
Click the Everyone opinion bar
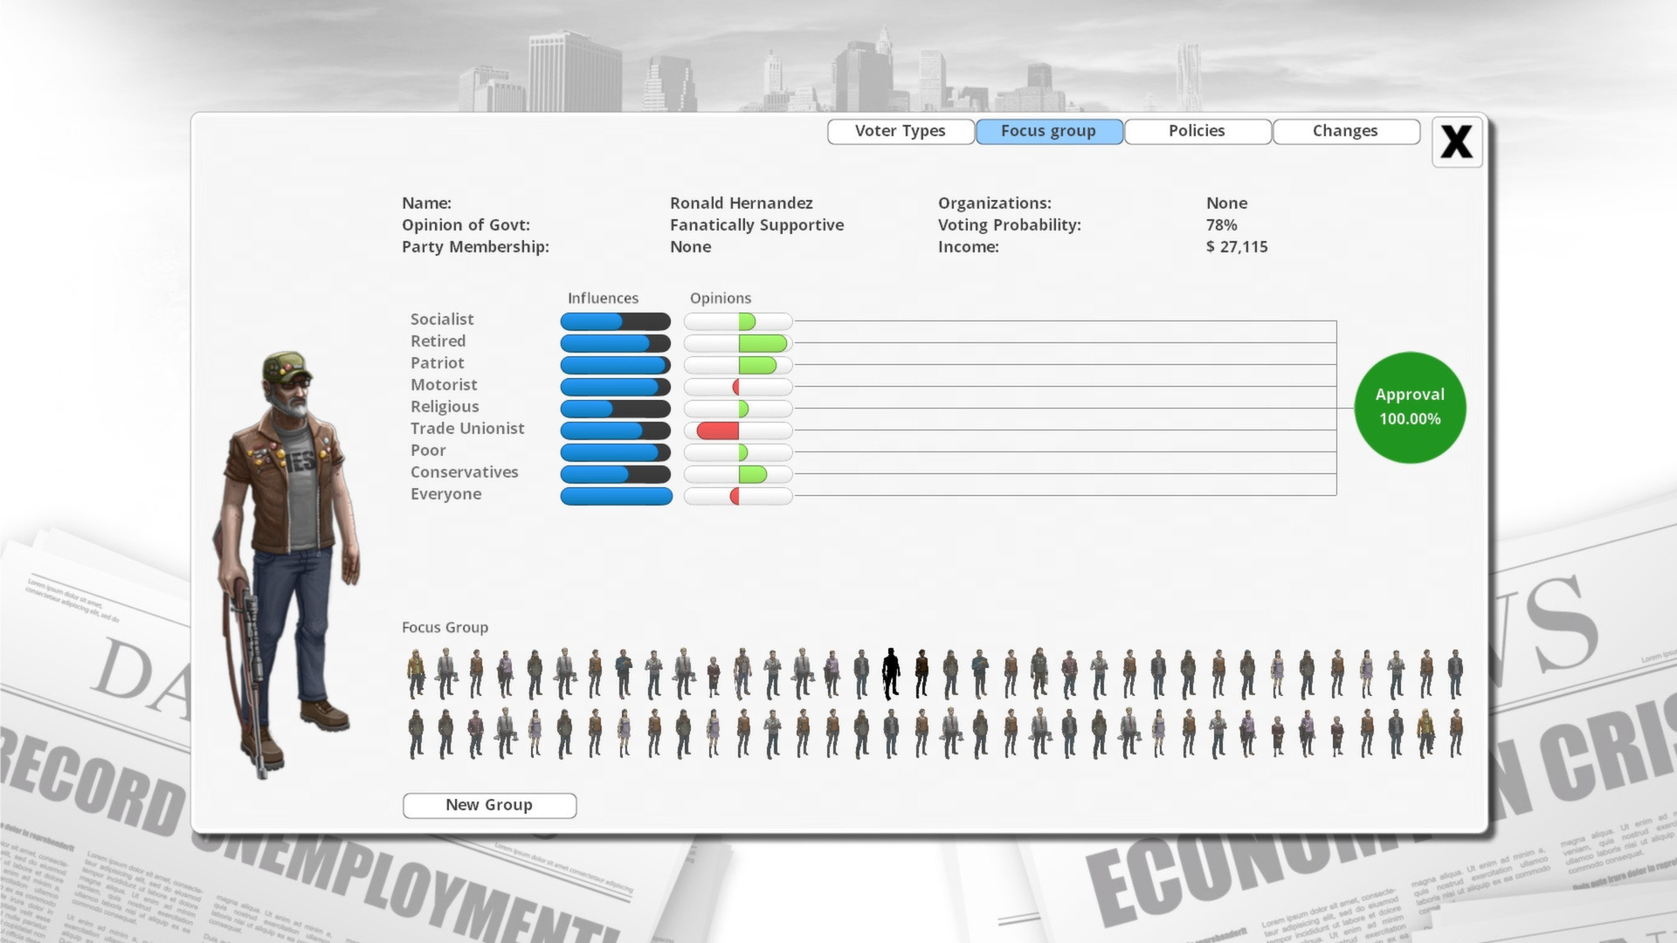coord(737,494)
